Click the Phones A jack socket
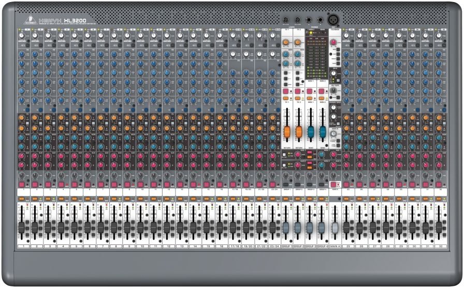 310,20
